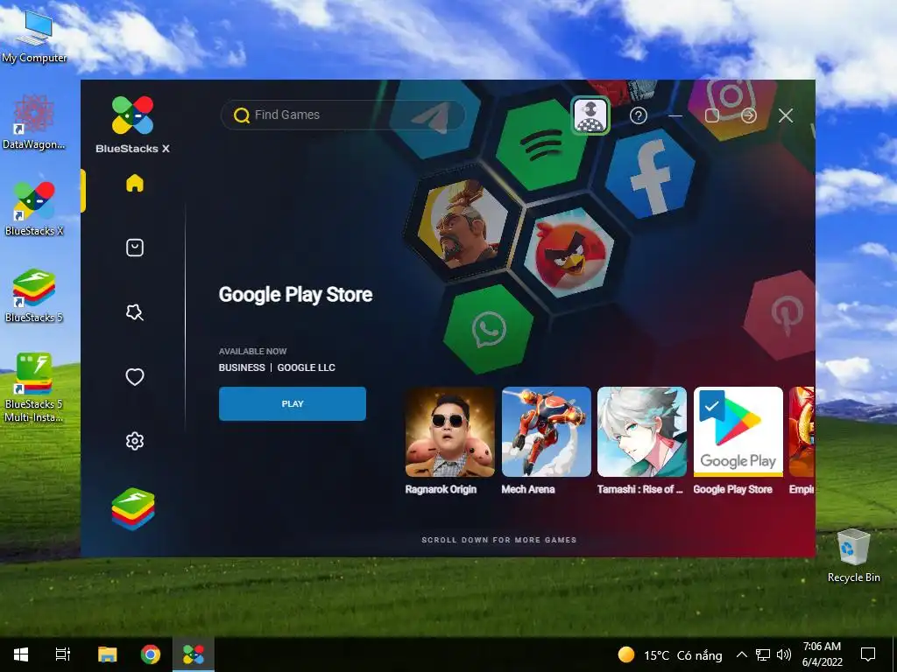897x672 pixels.
Task: Select the Tamashi: Rise of thumbnail
Action: (x=642, y=431)
